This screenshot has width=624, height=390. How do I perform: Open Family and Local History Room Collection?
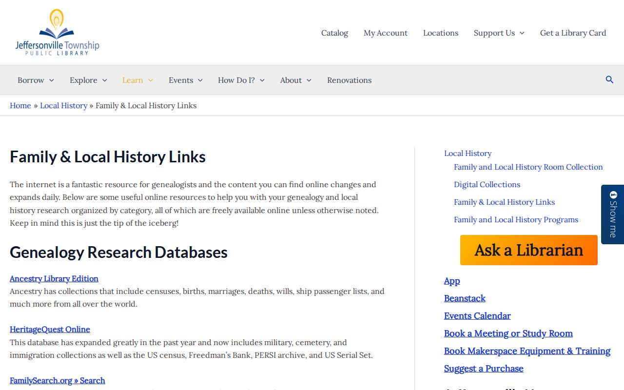(528, 167)
